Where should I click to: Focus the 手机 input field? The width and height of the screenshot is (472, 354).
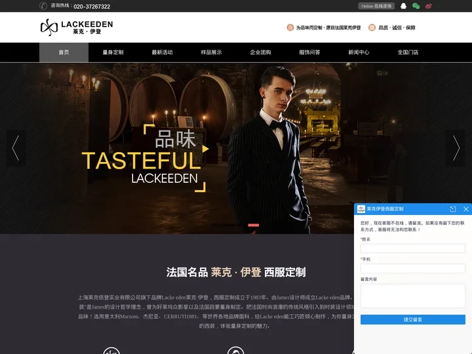click(413, 268)
